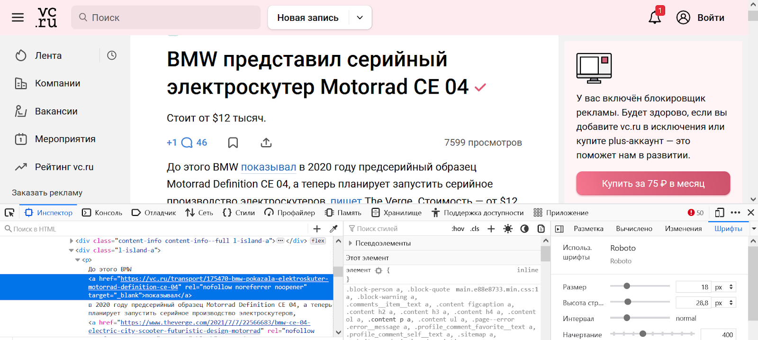Click 'Поиск в HTML' search field

click(x=154, y=229)
